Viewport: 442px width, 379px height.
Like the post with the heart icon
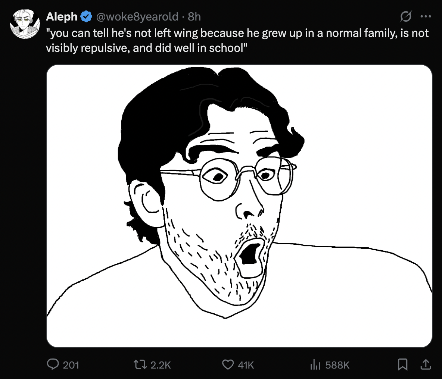pos(228,364)
